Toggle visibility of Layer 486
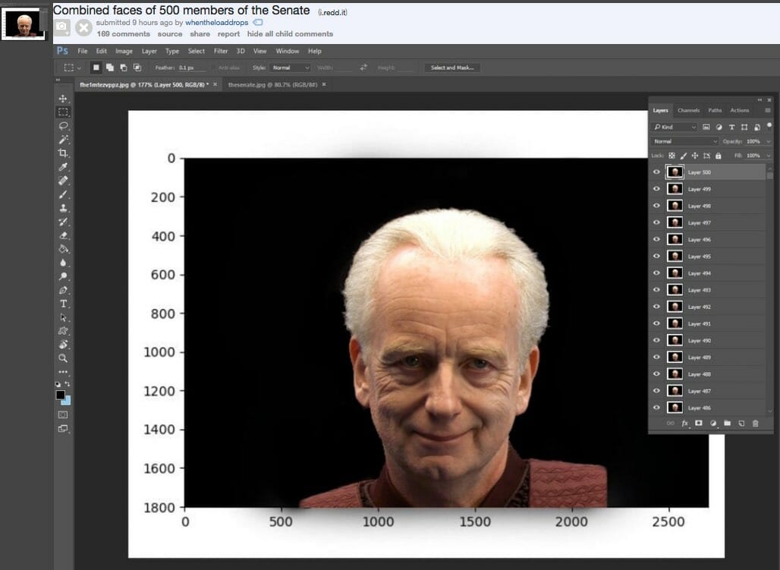 tap(656, 408)
